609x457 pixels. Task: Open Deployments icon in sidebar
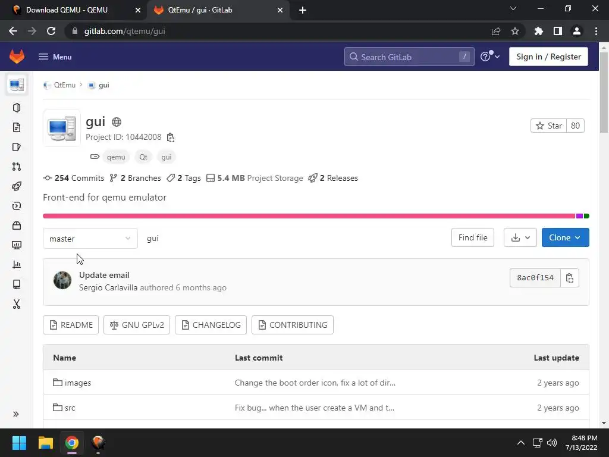click(17, 206)
